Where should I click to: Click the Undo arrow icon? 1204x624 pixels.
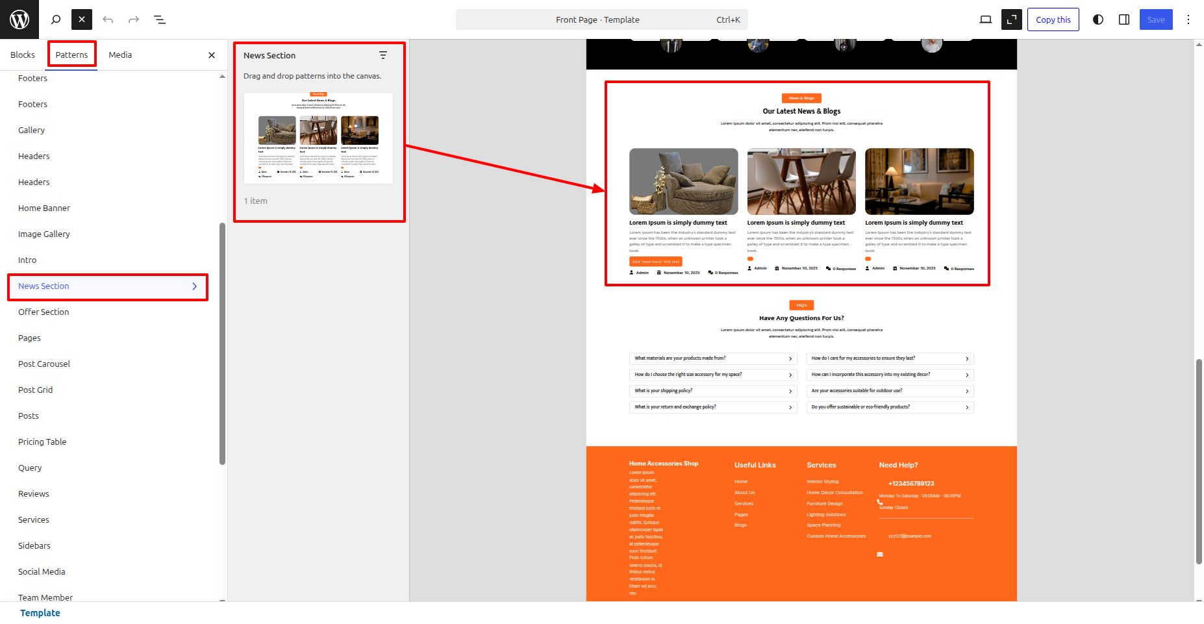click(108, 19)
